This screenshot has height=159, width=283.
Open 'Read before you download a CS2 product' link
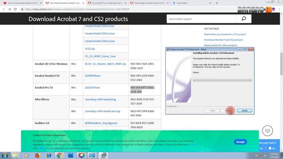point(225,34)
